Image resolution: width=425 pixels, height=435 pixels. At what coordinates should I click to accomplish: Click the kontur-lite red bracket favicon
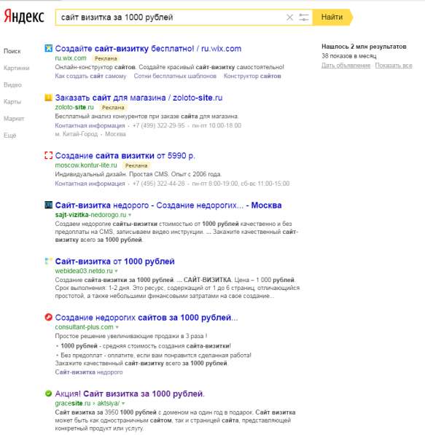pyautogui.click(x=48, y=155)
